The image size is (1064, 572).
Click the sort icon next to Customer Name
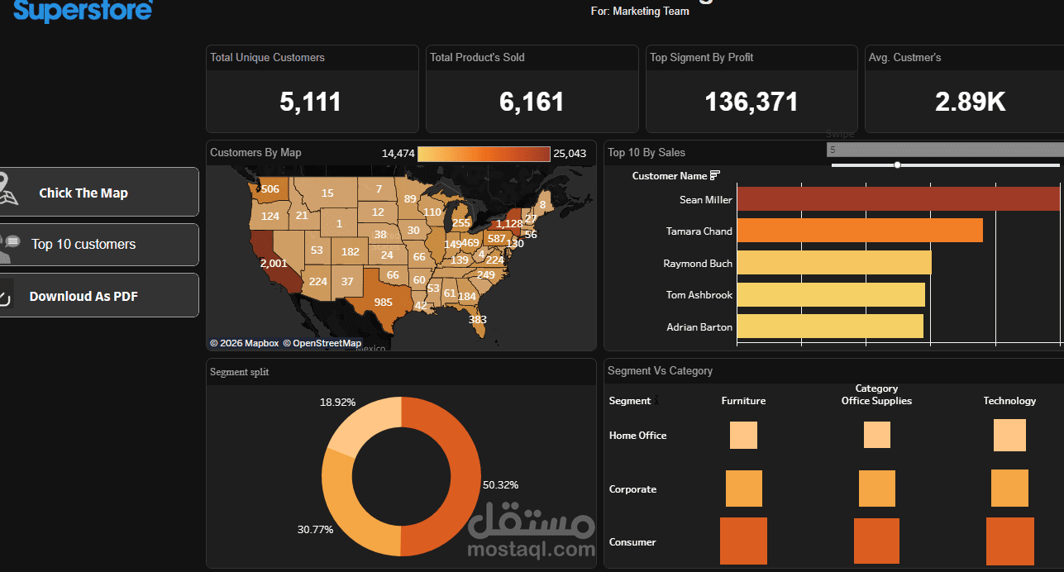click(x=715, y=175)
